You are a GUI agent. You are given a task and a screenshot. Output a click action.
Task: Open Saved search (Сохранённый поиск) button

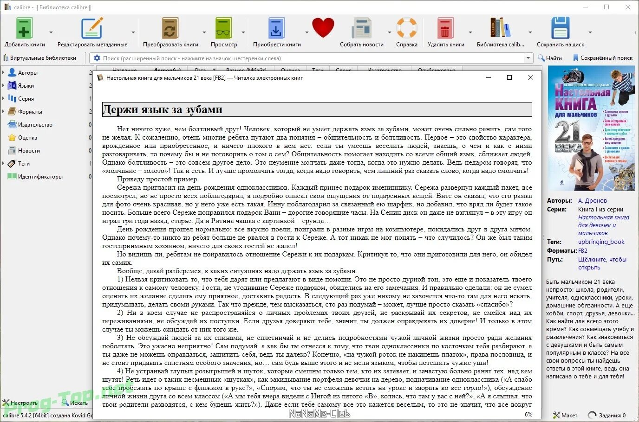click(602, 58)
